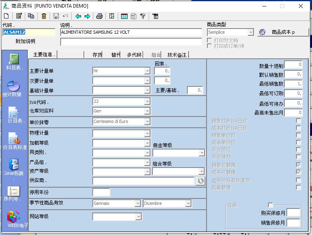This screenshot has width=312, height=235.
Task: Open the table grid view icon
Action: (x=124, y=16)
